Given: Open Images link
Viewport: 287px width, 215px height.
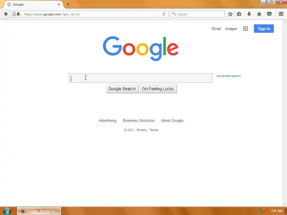Looking at the screenshot, I should pos(231,29).
